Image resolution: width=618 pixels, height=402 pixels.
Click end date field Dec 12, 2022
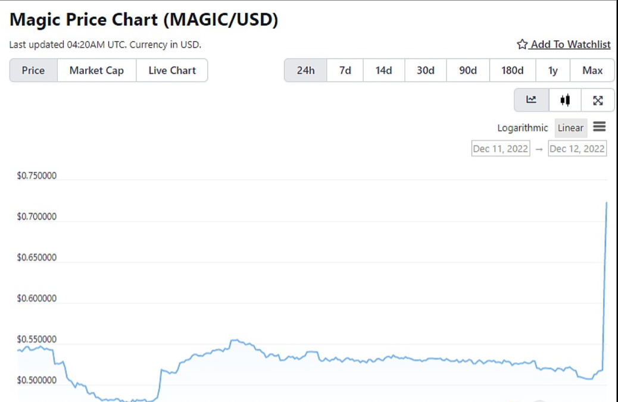pos(577,149)
